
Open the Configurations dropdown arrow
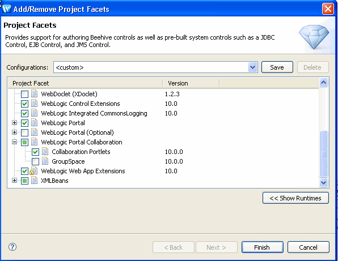(252, 67)
